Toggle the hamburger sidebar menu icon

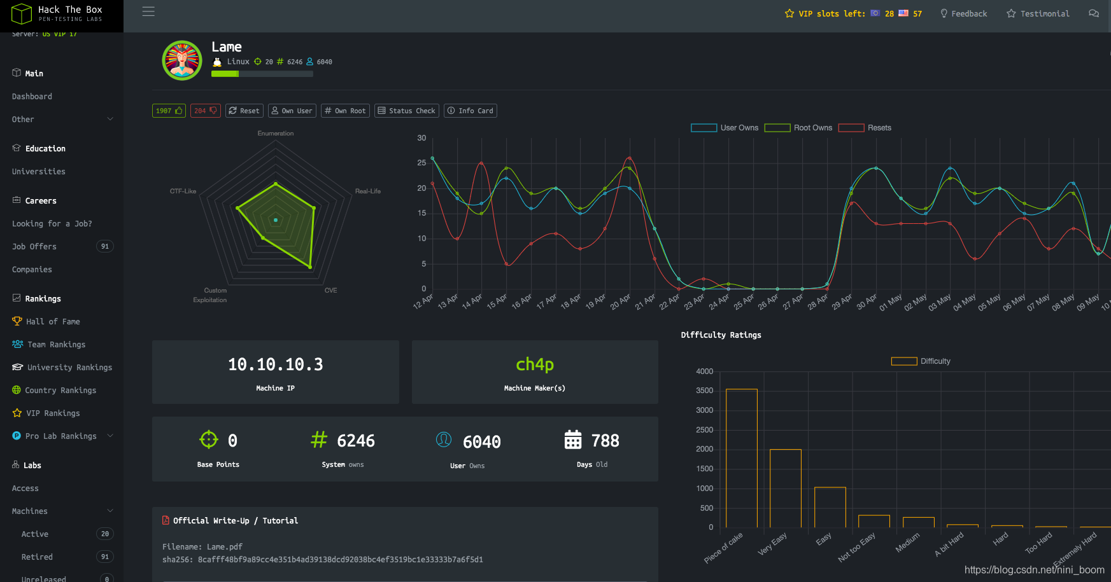[x=148, y=11]
